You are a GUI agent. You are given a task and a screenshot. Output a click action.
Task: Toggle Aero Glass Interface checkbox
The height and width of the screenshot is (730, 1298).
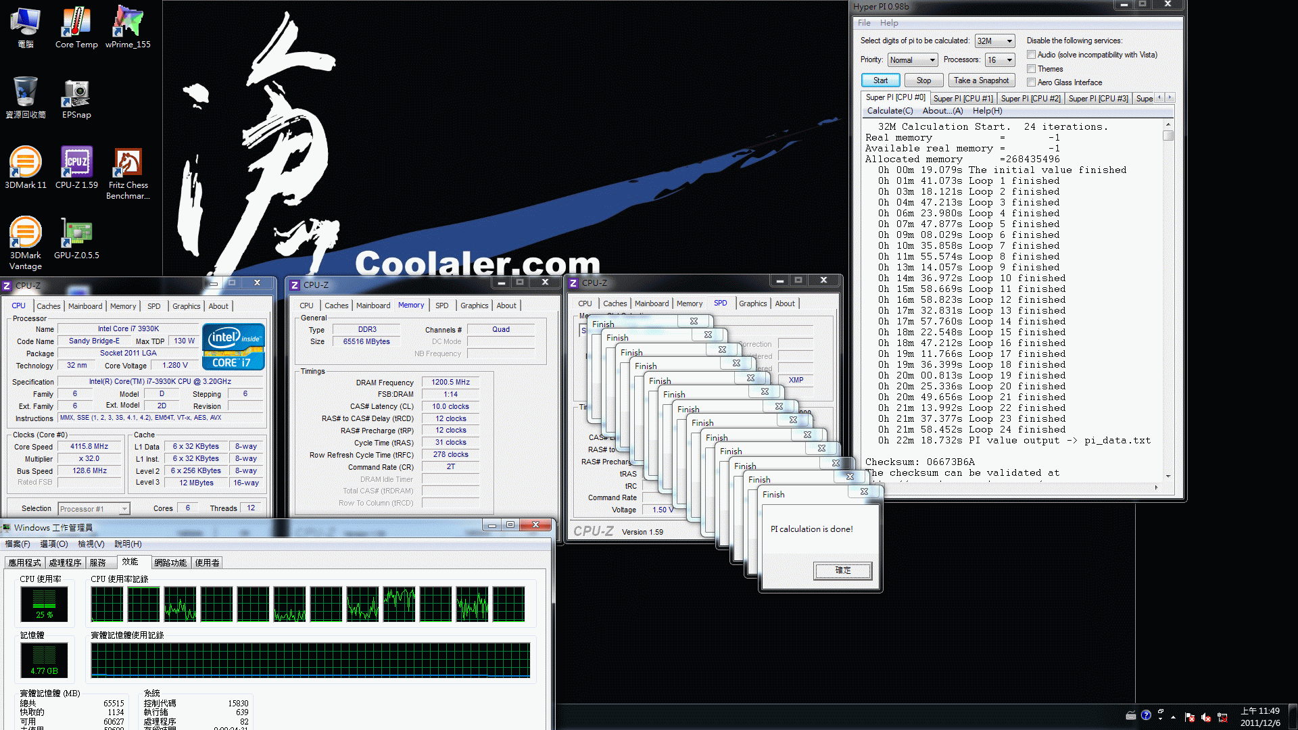[x=1031, y=82]
